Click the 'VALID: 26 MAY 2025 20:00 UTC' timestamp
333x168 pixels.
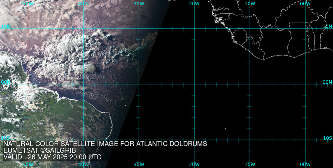pos(53,157)
